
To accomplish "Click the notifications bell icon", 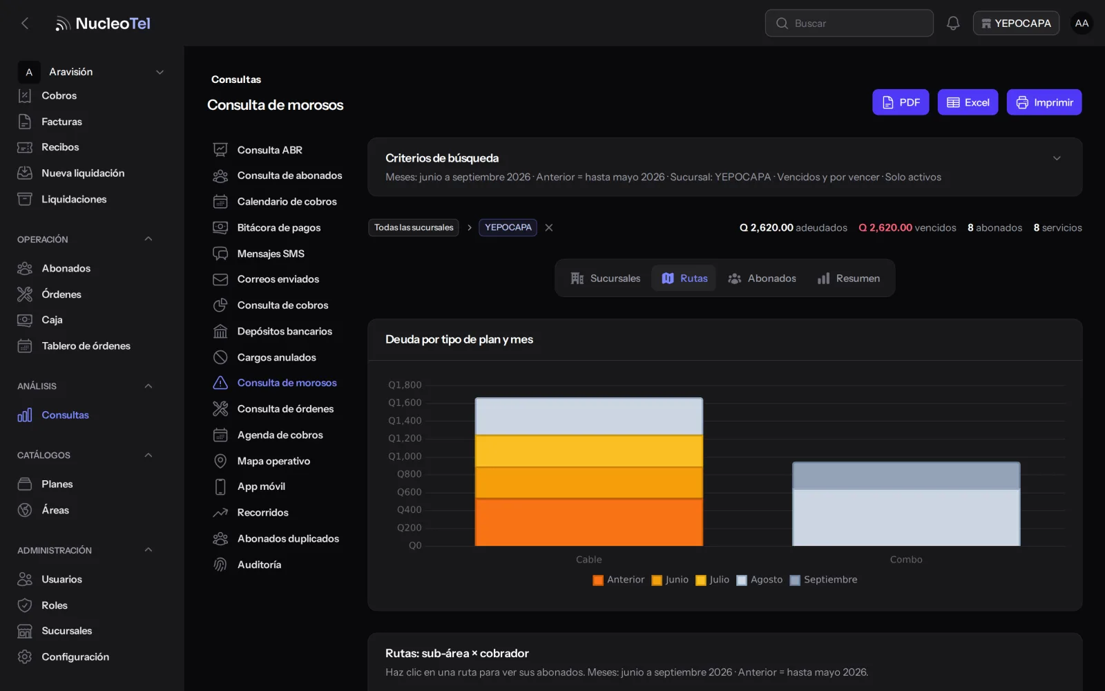I will 953,23.
